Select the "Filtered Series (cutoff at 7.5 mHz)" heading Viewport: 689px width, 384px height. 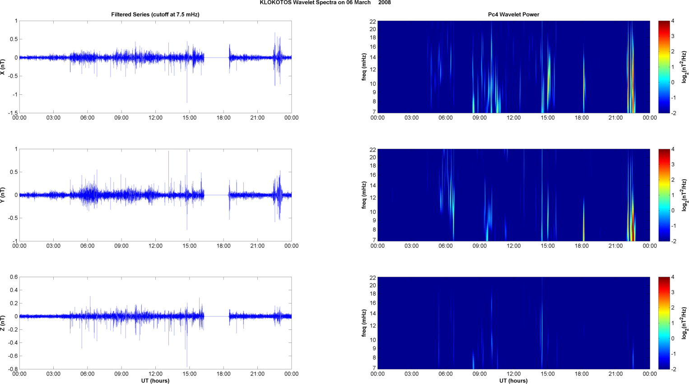[x=155, y=14]
